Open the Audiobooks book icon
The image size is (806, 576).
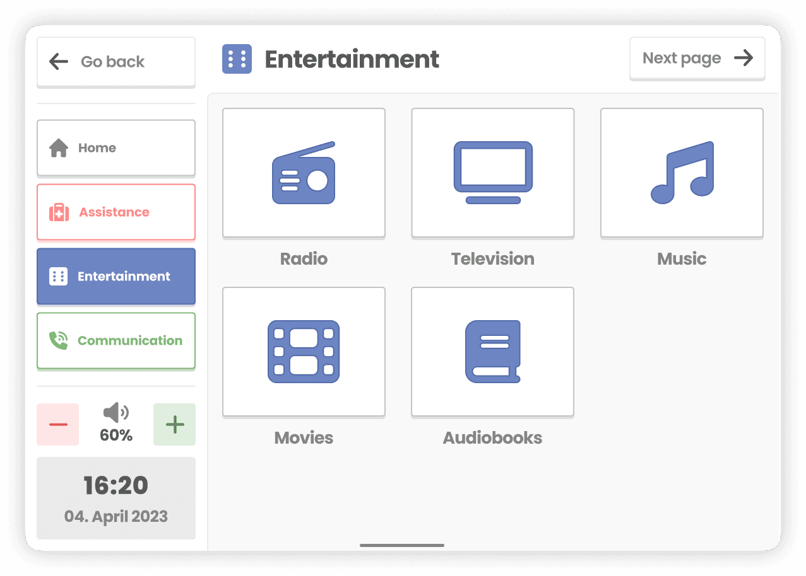coord(492,352)
